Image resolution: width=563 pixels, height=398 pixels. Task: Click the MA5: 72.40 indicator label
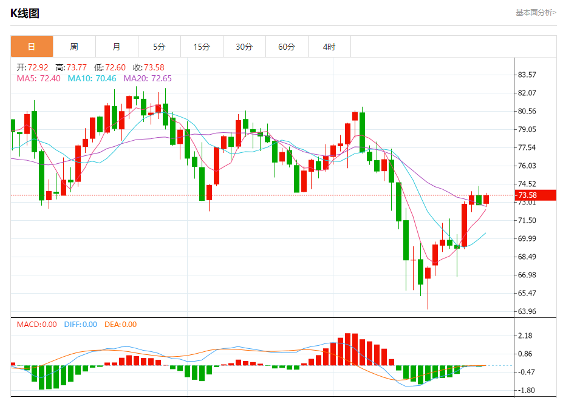click(x=38, y=78)
